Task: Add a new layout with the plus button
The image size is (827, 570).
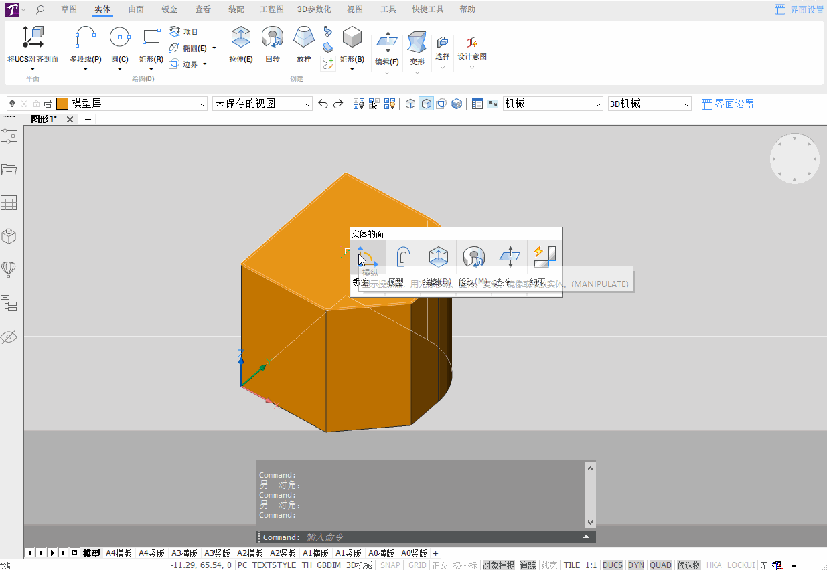Action: pyautogui.click(x=435, y=553)
